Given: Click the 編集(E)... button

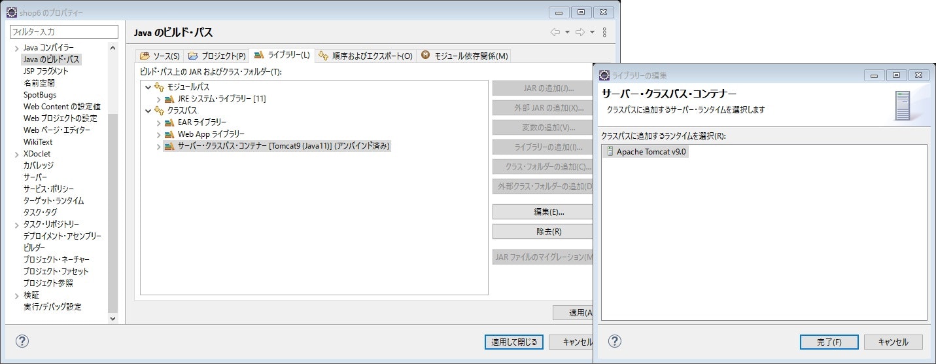Looking at the screenshot, I should point(543,212).
